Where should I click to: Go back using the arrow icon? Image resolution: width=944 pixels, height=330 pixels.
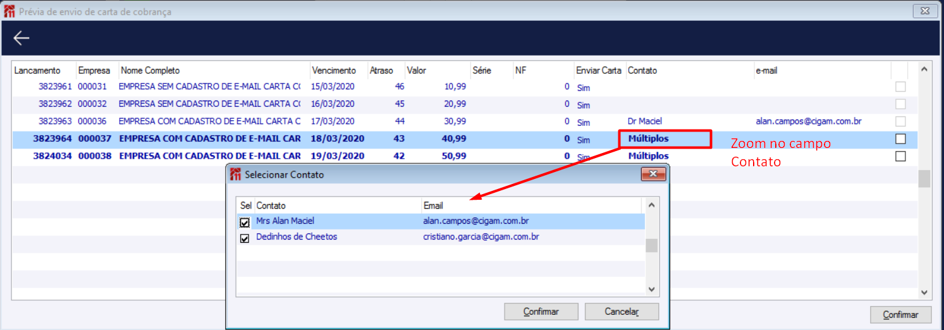click(x=21, y=38)
